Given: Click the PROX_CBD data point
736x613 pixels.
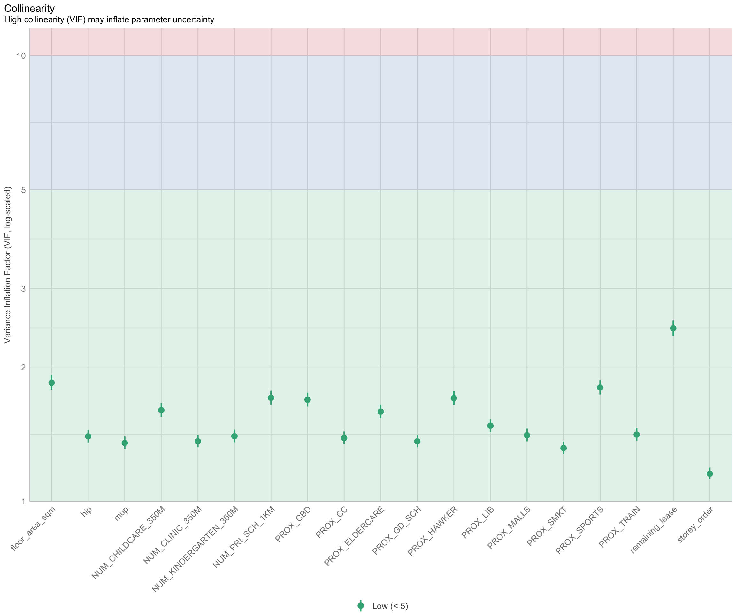Looking at the screenshot, I should tap(307, 400).
